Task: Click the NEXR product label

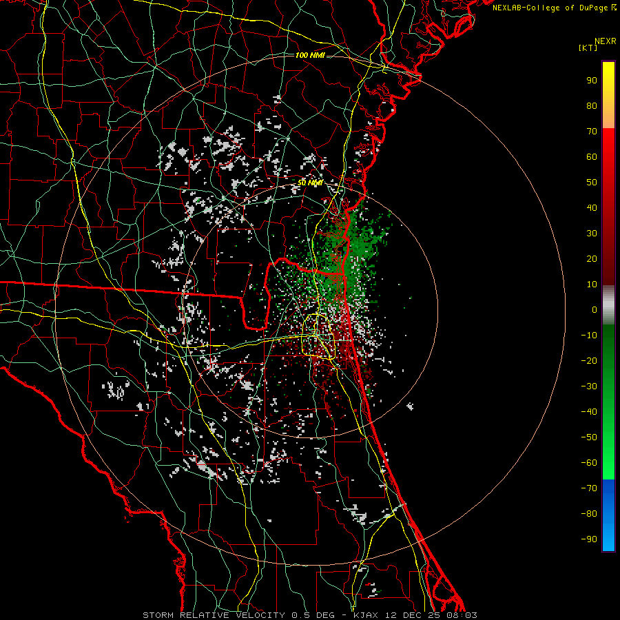Action: pos(606,41)
